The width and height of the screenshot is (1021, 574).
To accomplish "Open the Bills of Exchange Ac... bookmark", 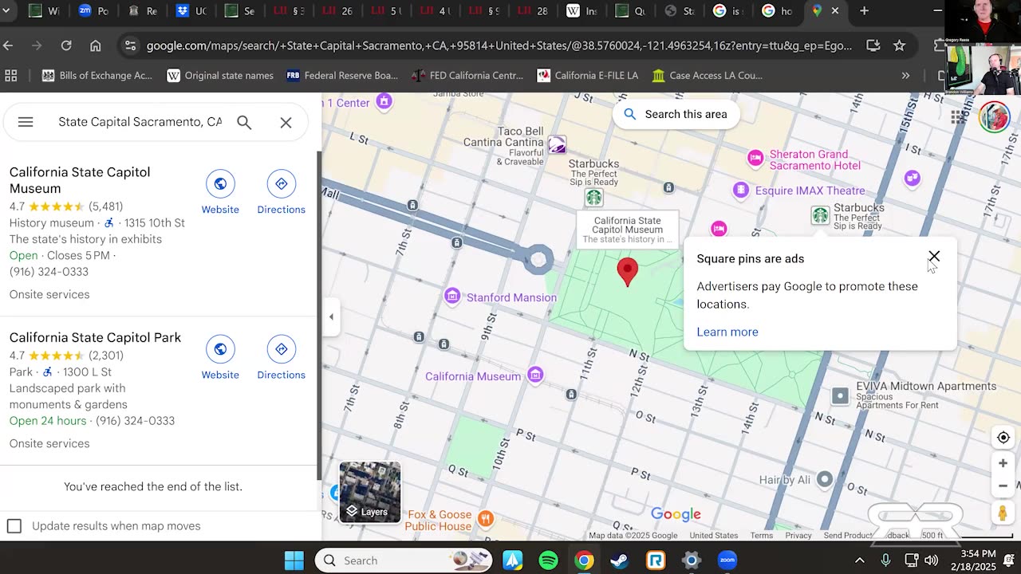I will pos(97,76).
